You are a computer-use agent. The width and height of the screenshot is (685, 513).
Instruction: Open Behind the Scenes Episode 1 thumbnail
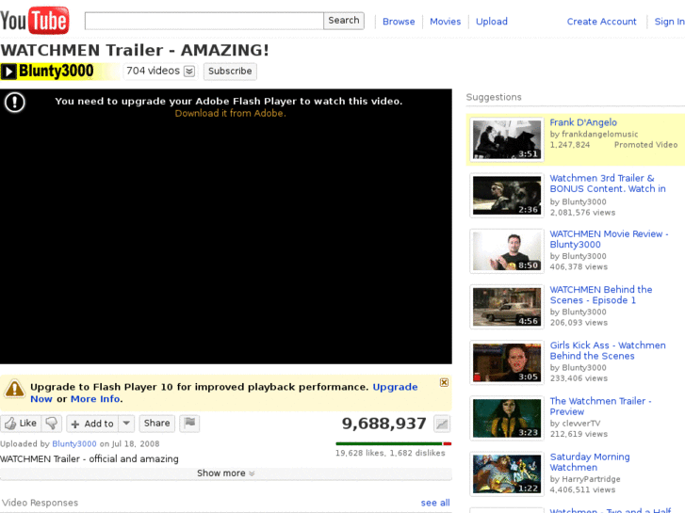pyautogui.click(x=507, y=307)
